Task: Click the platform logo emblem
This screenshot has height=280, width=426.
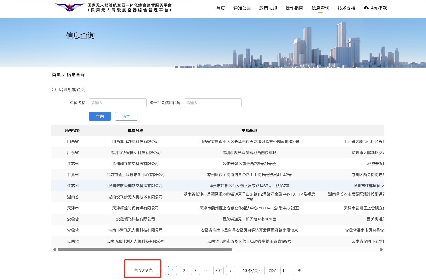Action: (x=70, y=7)
